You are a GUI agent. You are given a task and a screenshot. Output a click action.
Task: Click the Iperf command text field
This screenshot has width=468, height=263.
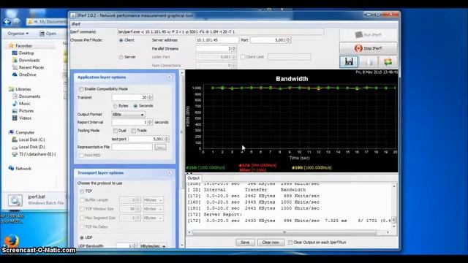[221, 31]
